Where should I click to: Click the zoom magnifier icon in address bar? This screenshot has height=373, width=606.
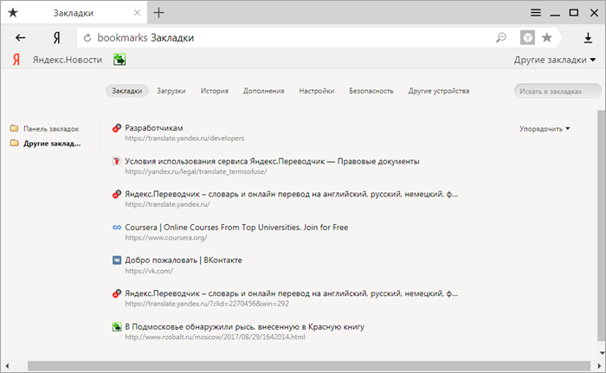click(501, 37)
